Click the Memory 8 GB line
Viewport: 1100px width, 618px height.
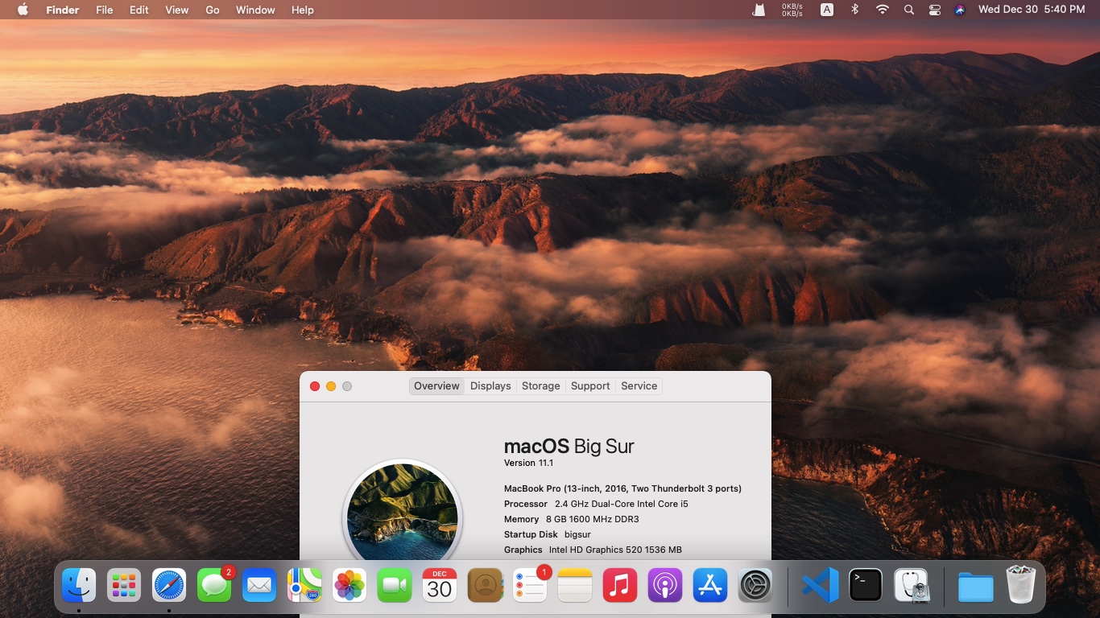click(572, 519)
